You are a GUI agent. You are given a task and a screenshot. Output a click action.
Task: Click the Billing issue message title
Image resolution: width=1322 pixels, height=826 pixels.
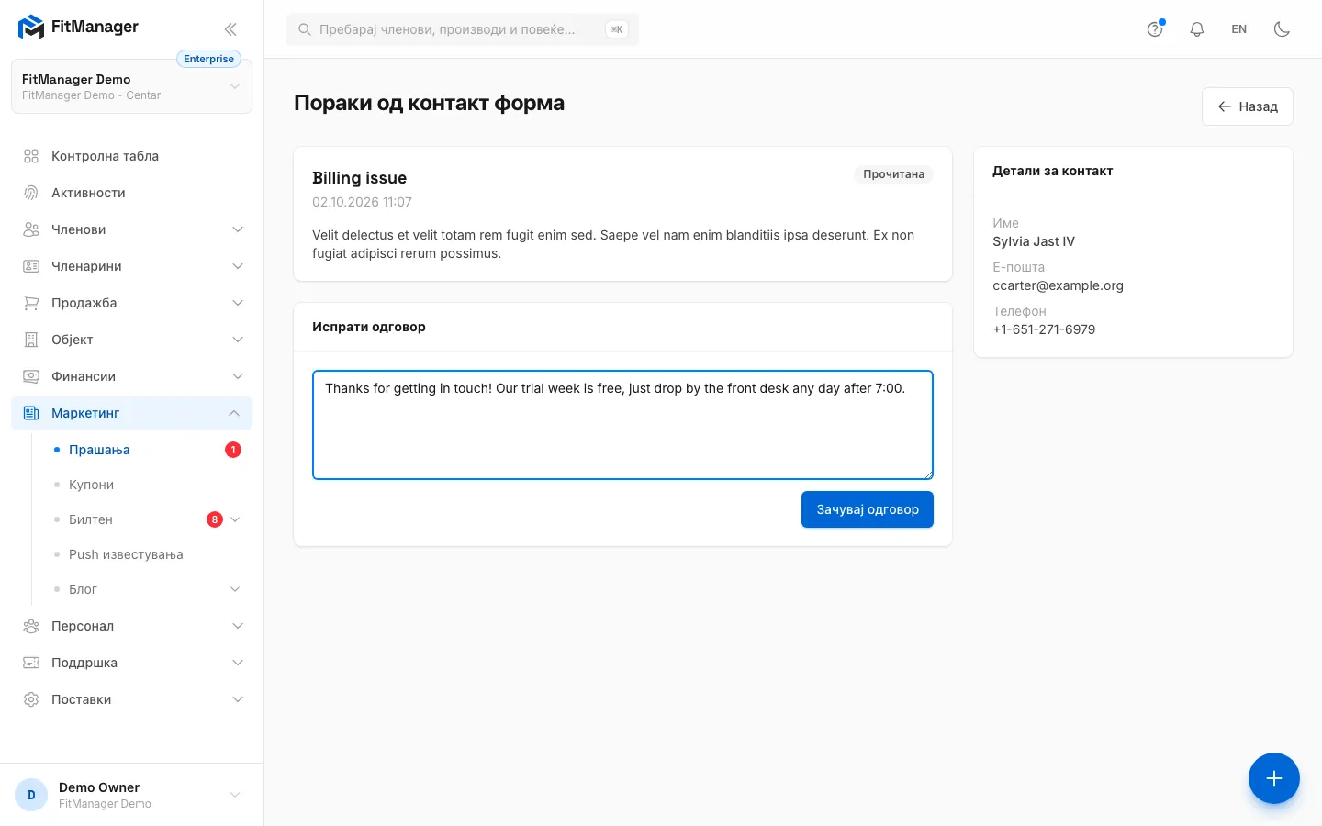(359, 178)
